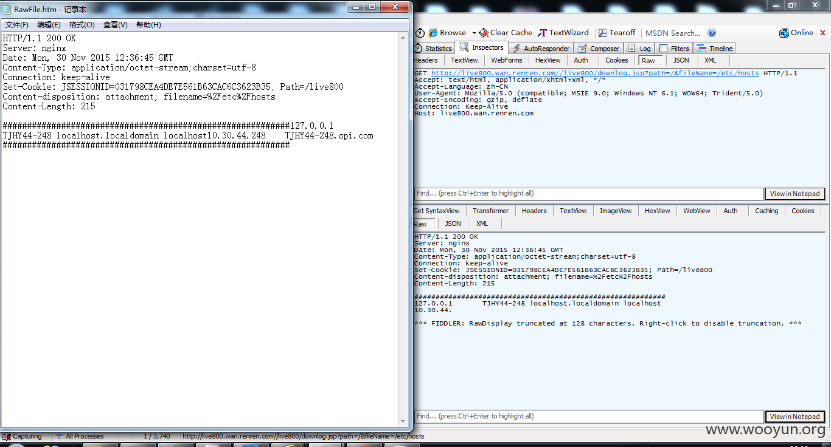Open the Transformer response tab
The image size is (831, 447).
click(490, 211)
